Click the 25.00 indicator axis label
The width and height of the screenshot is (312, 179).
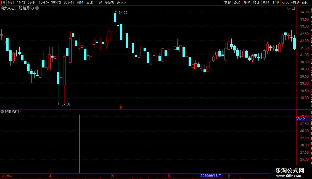[305, 159]
